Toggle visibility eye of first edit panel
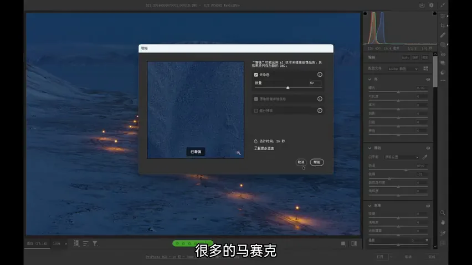The height and width of the screenshot is (265, 472). pyautogui.click(x=428, y=79)
